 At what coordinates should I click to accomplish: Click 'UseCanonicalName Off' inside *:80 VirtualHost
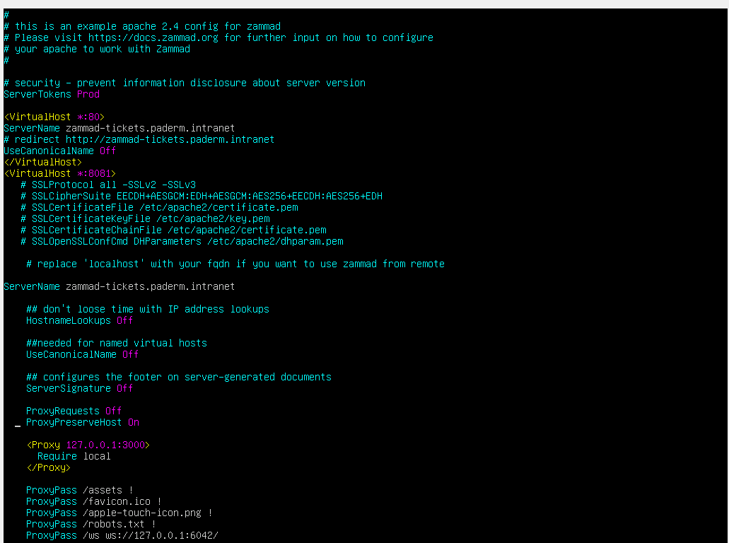pos(59,151)
